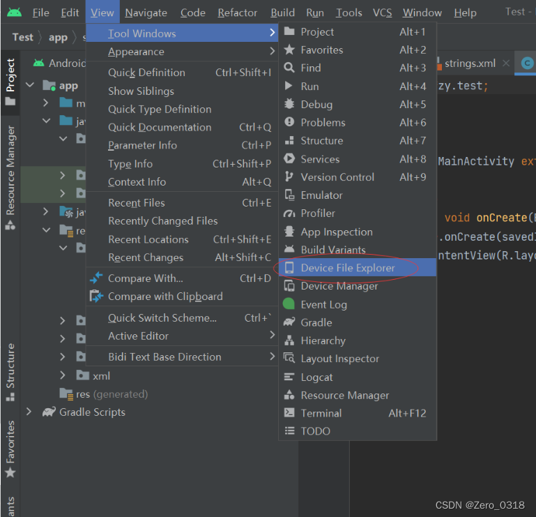Click the App Inspection icon

pyautogui.click(x=289, y=232)
